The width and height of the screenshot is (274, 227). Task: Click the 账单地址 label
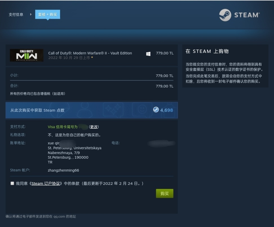point(18,143)
